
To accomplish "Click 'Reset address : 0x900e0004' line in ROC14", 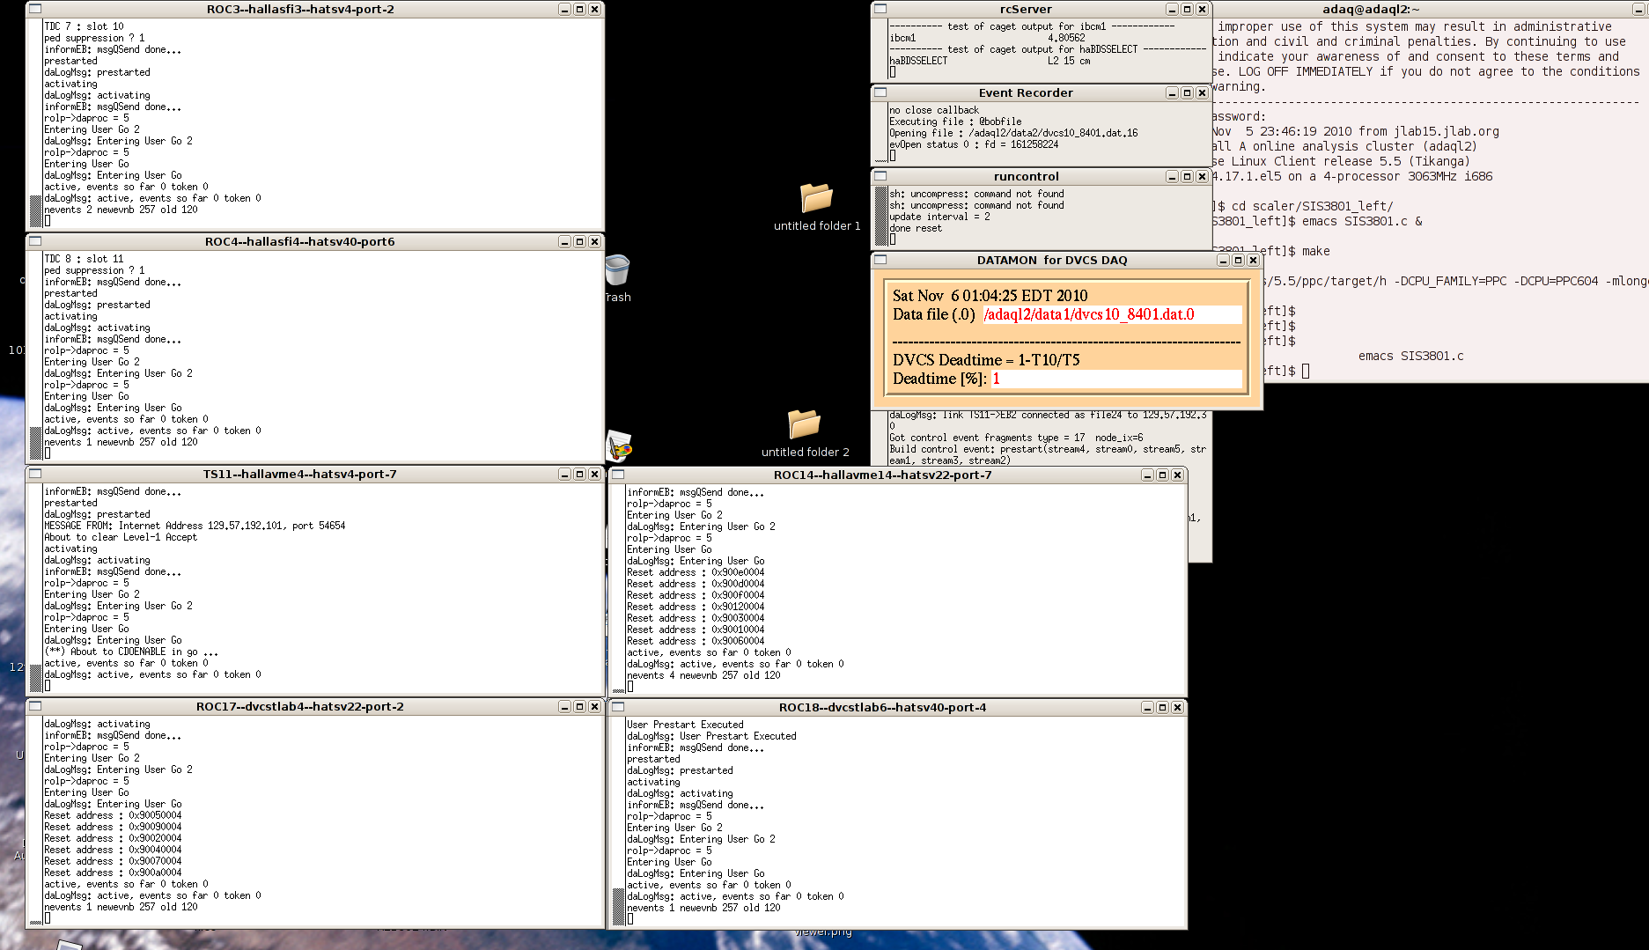I will [x=696, y=572].
